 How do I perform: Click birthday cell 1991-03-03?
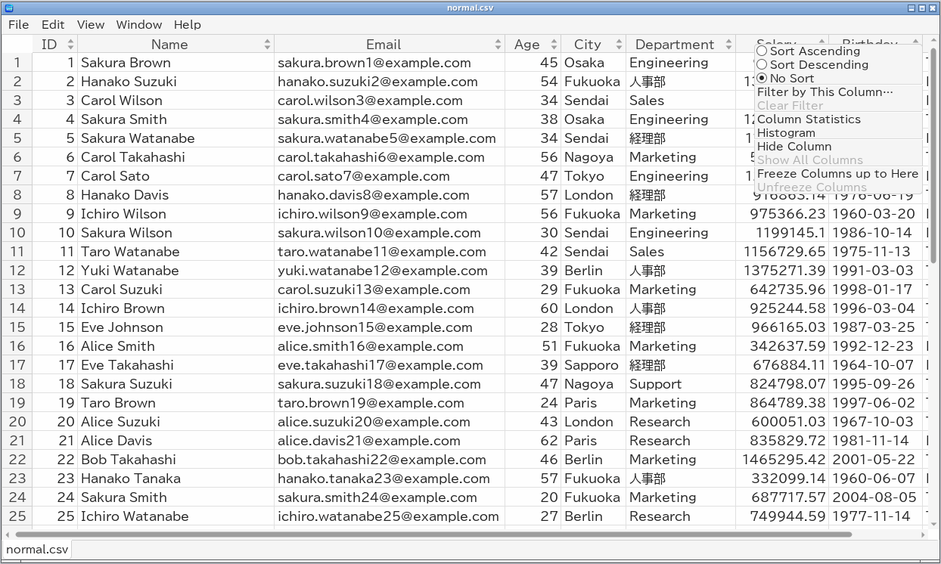(875, 271)
